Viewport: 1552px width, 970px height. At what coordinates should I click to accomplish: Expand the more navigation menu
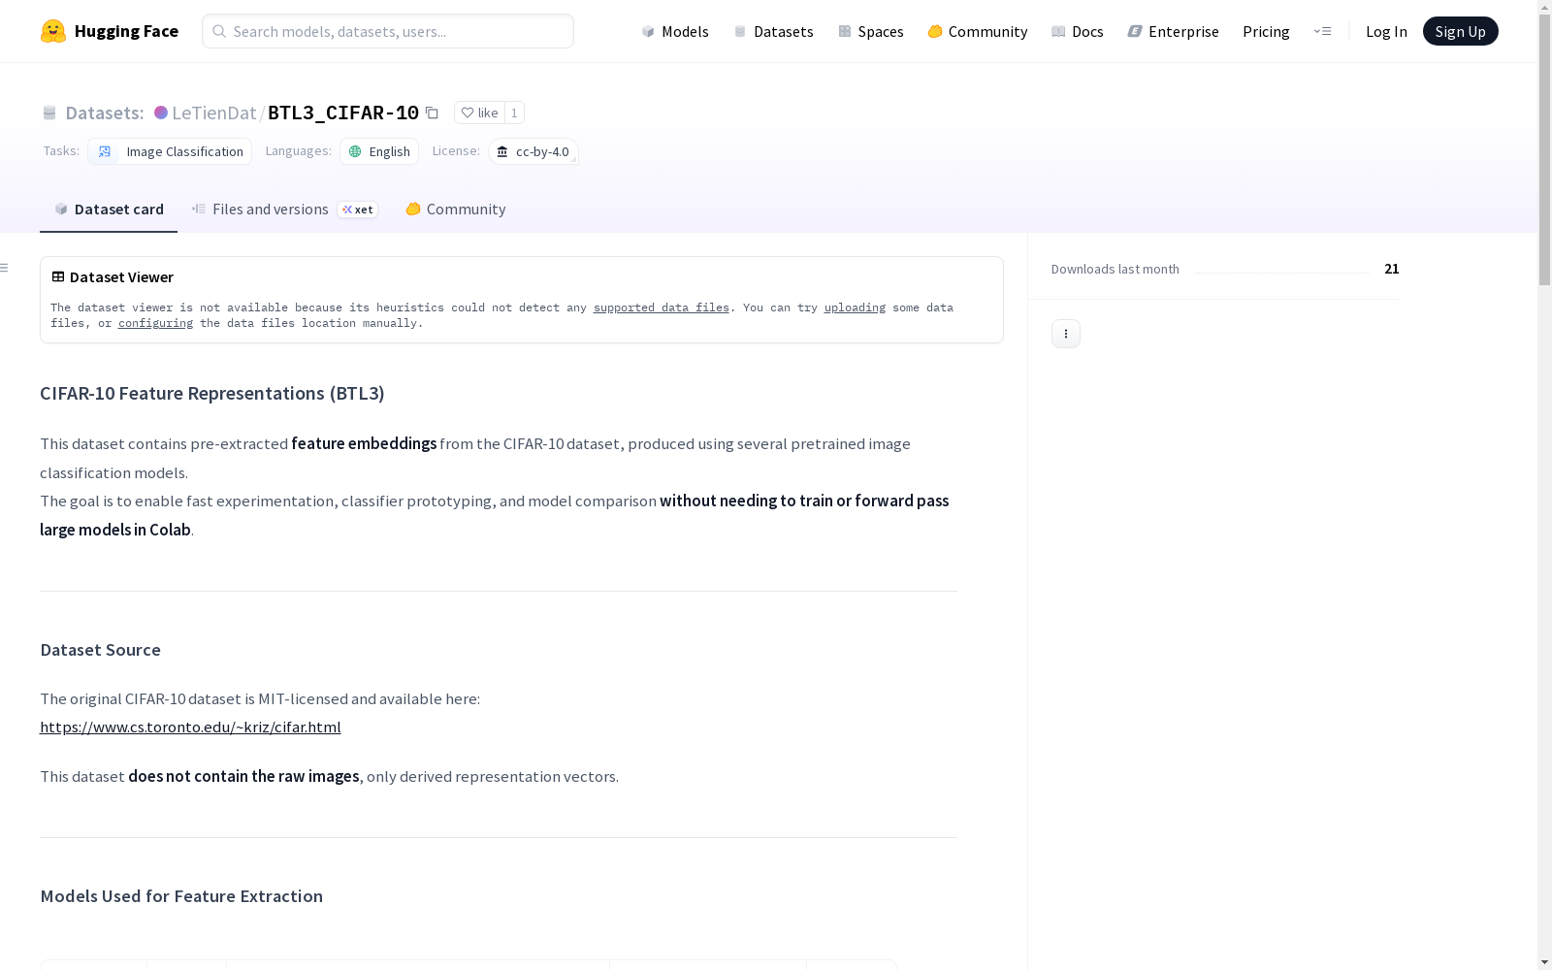1322,31
